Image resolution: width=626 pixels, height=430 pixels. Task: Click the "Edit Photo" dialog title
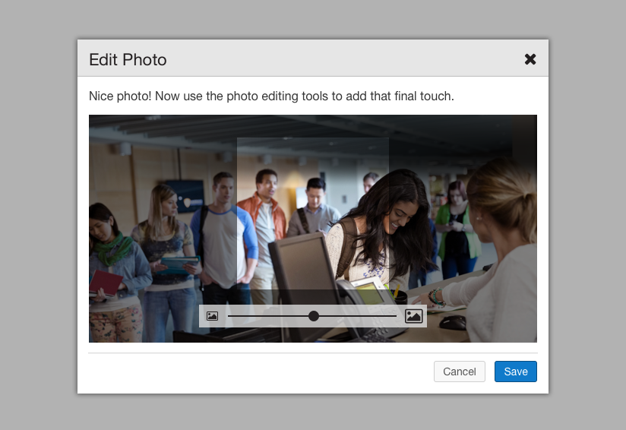[128, 59]
